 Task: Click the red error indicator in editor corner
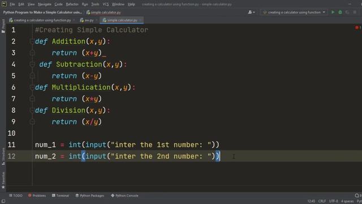(357, 28)
